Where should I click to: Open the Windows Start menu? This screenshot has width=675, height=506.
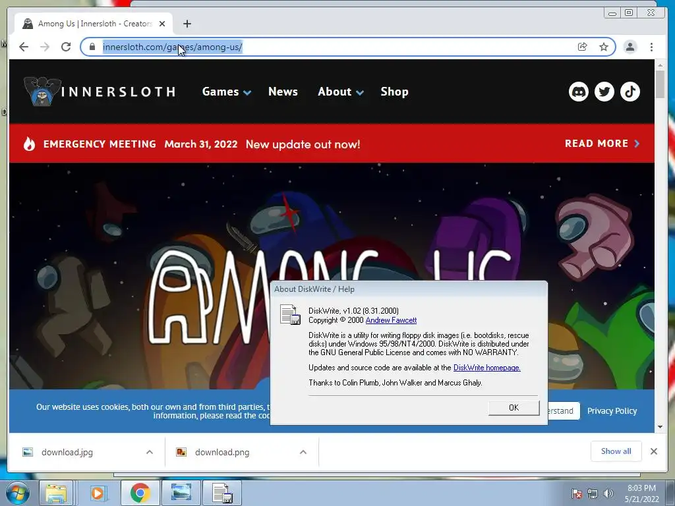17,493
